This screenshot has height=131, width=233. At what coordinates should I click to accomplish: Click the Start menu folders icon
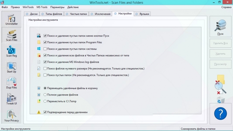pos(39,36)
